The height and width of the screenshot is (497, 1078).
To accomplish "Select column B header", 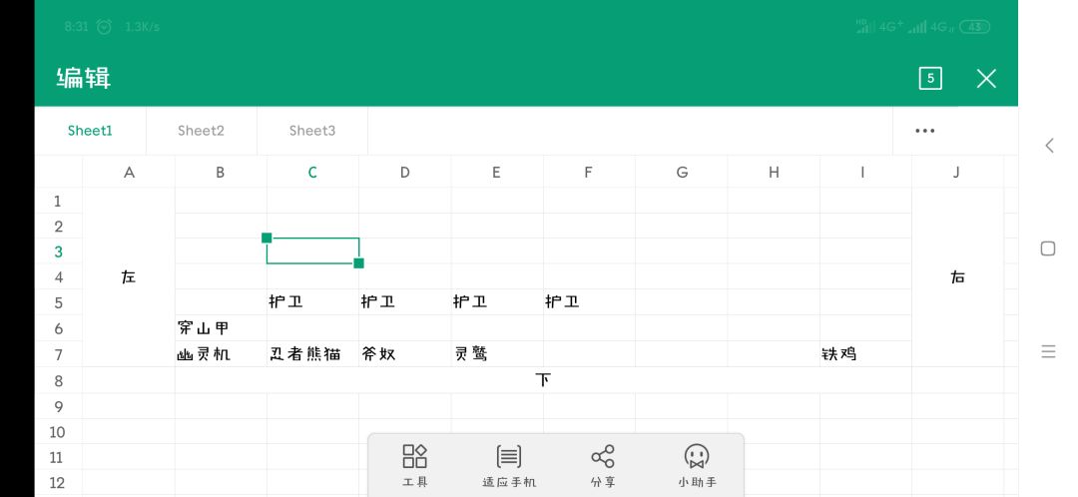I will (221, 172).
